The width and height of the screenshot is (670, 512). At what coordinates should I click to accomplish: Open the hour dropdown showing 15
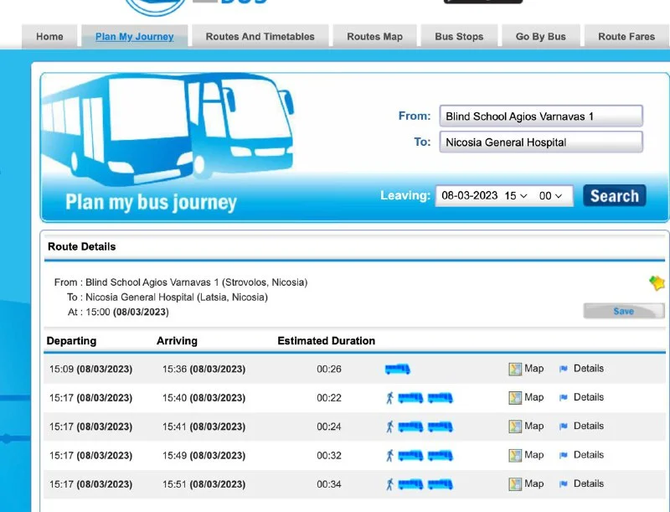point(515,196)
